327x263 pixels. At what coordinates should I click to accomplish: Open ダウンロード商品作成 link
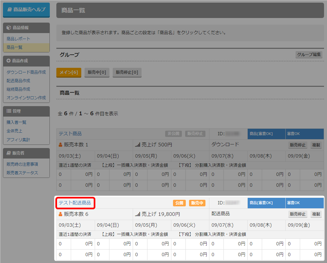26,72
